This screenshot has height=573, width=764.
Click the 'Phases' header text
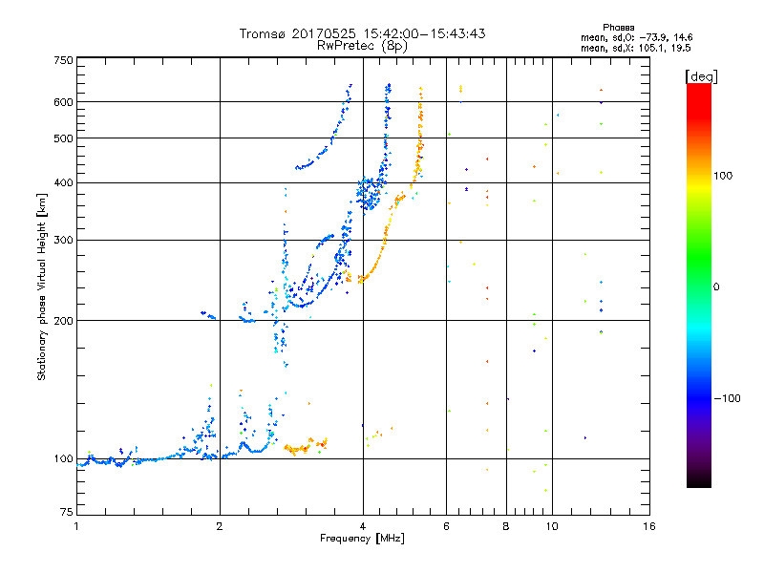click(x=618, y=28)
